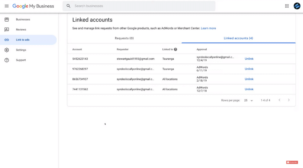Click the Google My Business logo
Image resolution: width=303 pixels, height=168 pixels.
pos(33,6)
